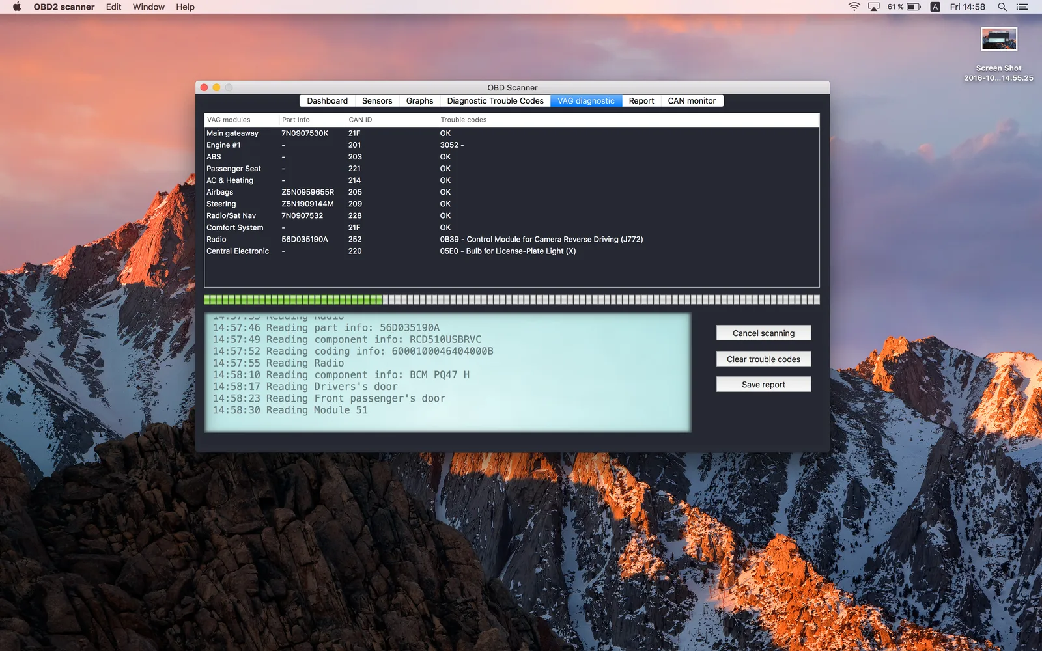Open the Window menu

click(148, 7)
